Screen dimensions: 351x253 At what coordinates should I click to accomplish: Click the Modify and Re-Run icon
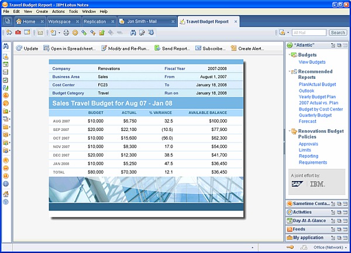(104, 48)
